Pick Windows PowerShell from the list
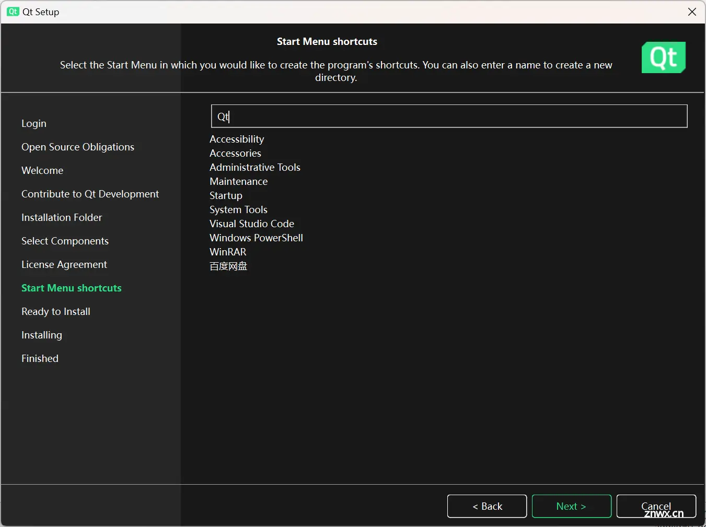 coord(256,238)
